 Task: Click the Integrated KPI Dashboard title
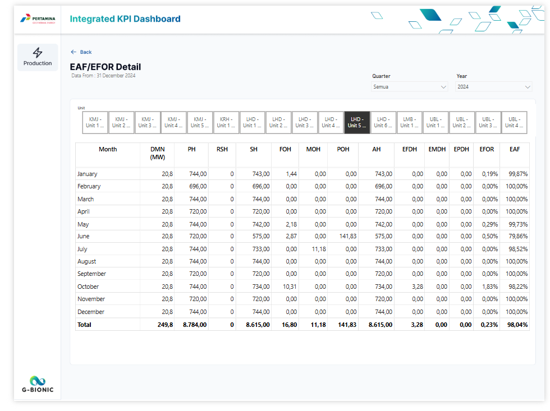coord(125,19)
